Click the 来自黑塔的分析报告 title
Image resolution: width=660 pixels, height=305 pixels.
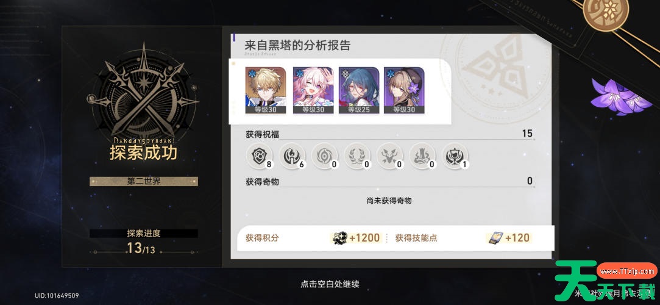click(x=297, y=46)
